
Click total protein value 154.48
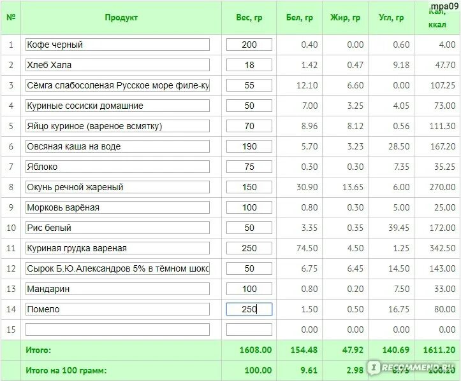(x=304, y=350)
